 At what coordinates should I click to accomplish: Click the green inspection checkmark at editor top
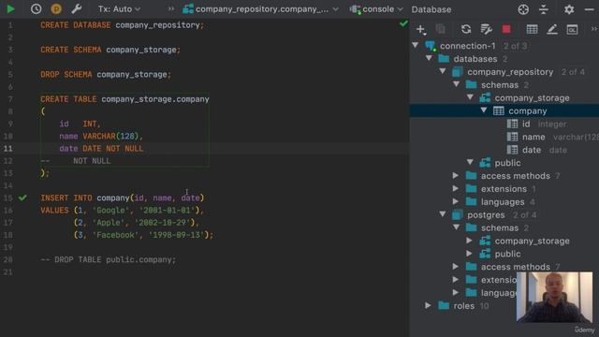click(403, 23)
